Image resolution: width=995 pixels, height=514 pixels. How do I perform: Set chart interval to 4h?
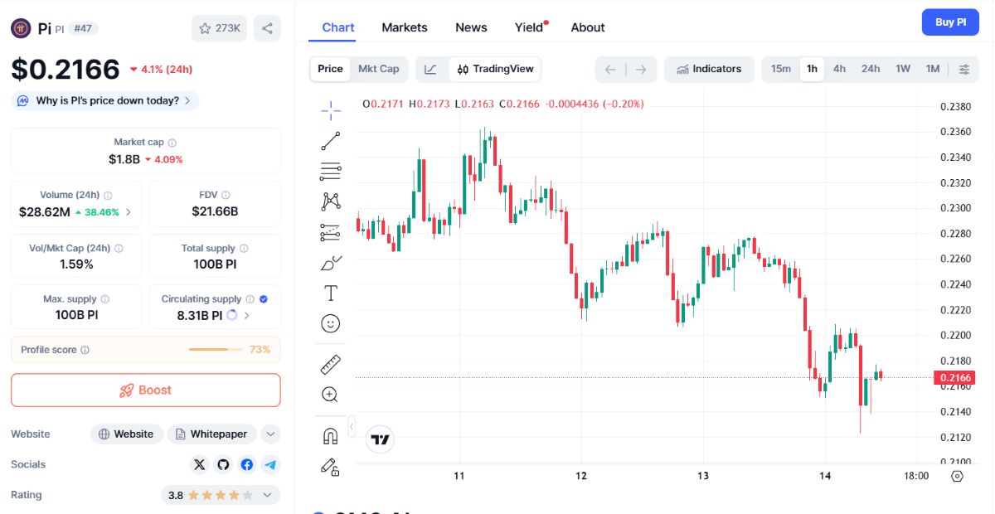839,69
